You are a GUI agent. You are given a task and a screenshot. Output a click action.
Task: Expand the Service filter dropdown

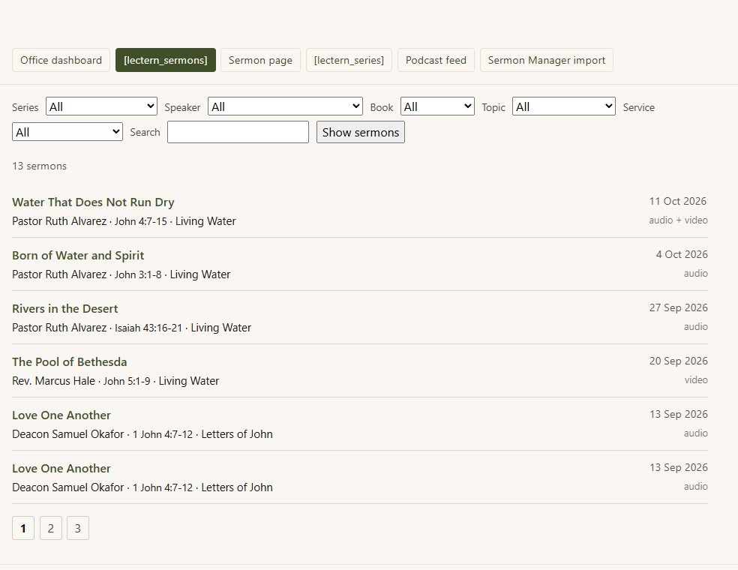(67, 132)
